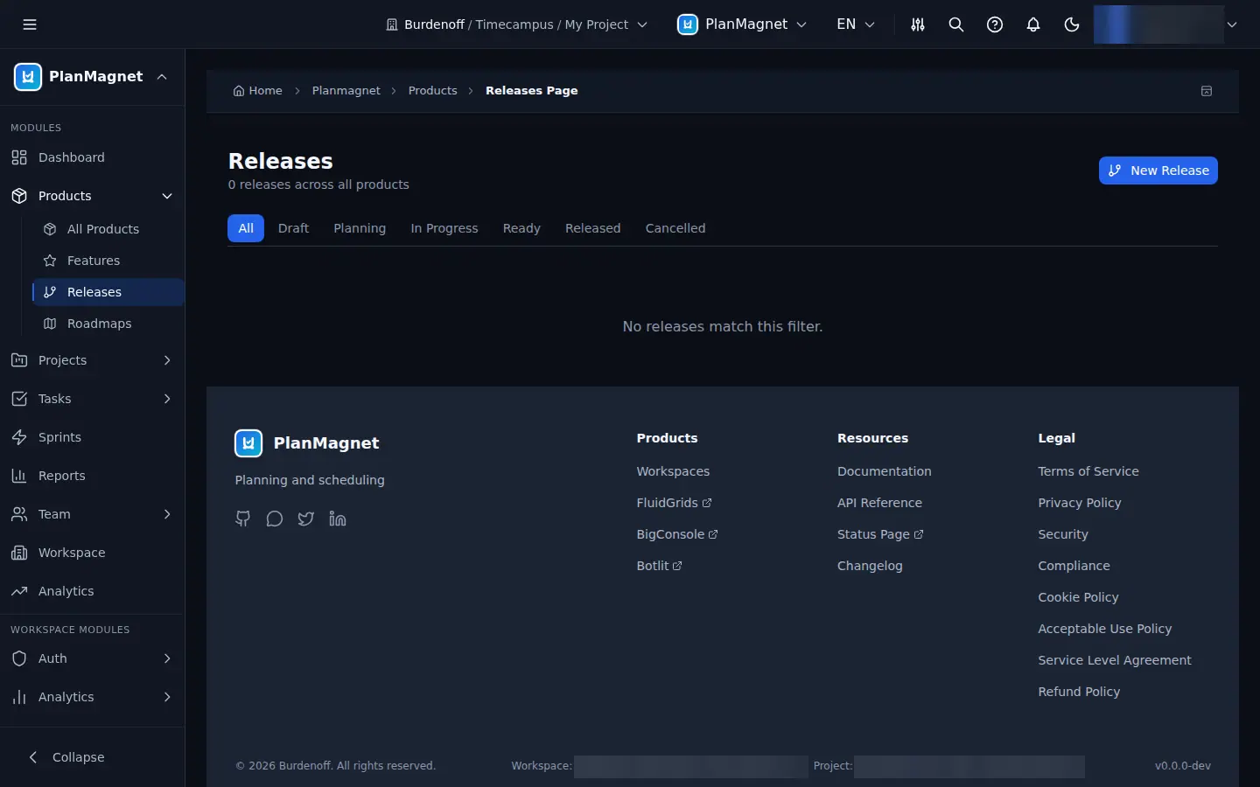The width and height of the screenshot is (1260, 787).
Task: Open the notifications bell icon
Action: click(1033, 24)
